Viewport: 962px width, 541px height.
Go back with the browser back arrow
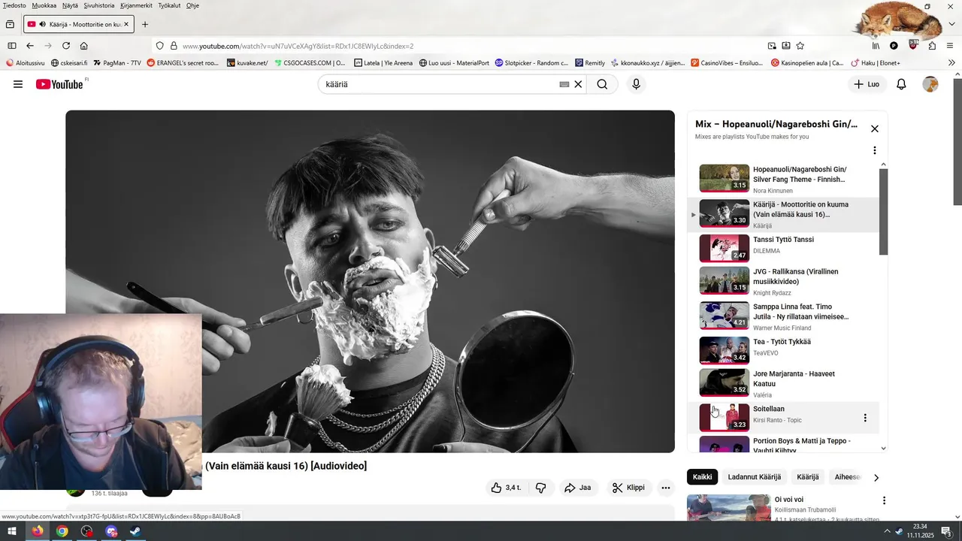(30, 46)
